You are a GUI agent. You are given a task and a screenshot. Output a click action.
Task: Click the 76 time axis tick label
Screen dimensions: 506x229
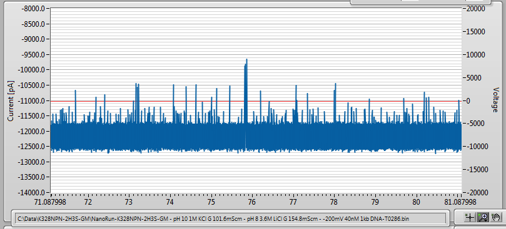[x=252, y=202]
